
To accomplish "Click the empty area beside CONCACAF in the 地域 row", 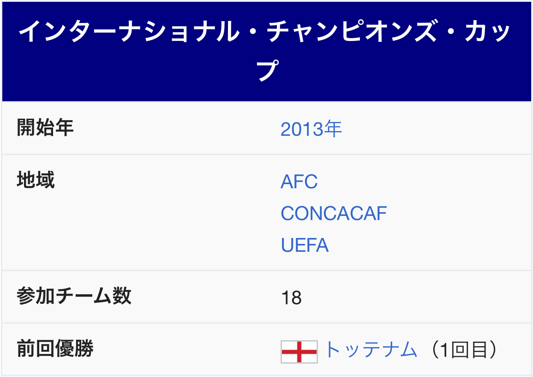I will [459, 214].
